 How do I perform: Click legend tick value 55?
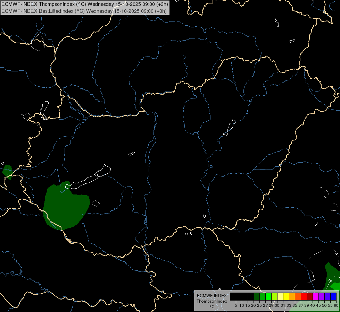(330, 305)
